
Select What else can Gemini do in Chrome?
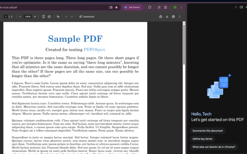(214, 147)
